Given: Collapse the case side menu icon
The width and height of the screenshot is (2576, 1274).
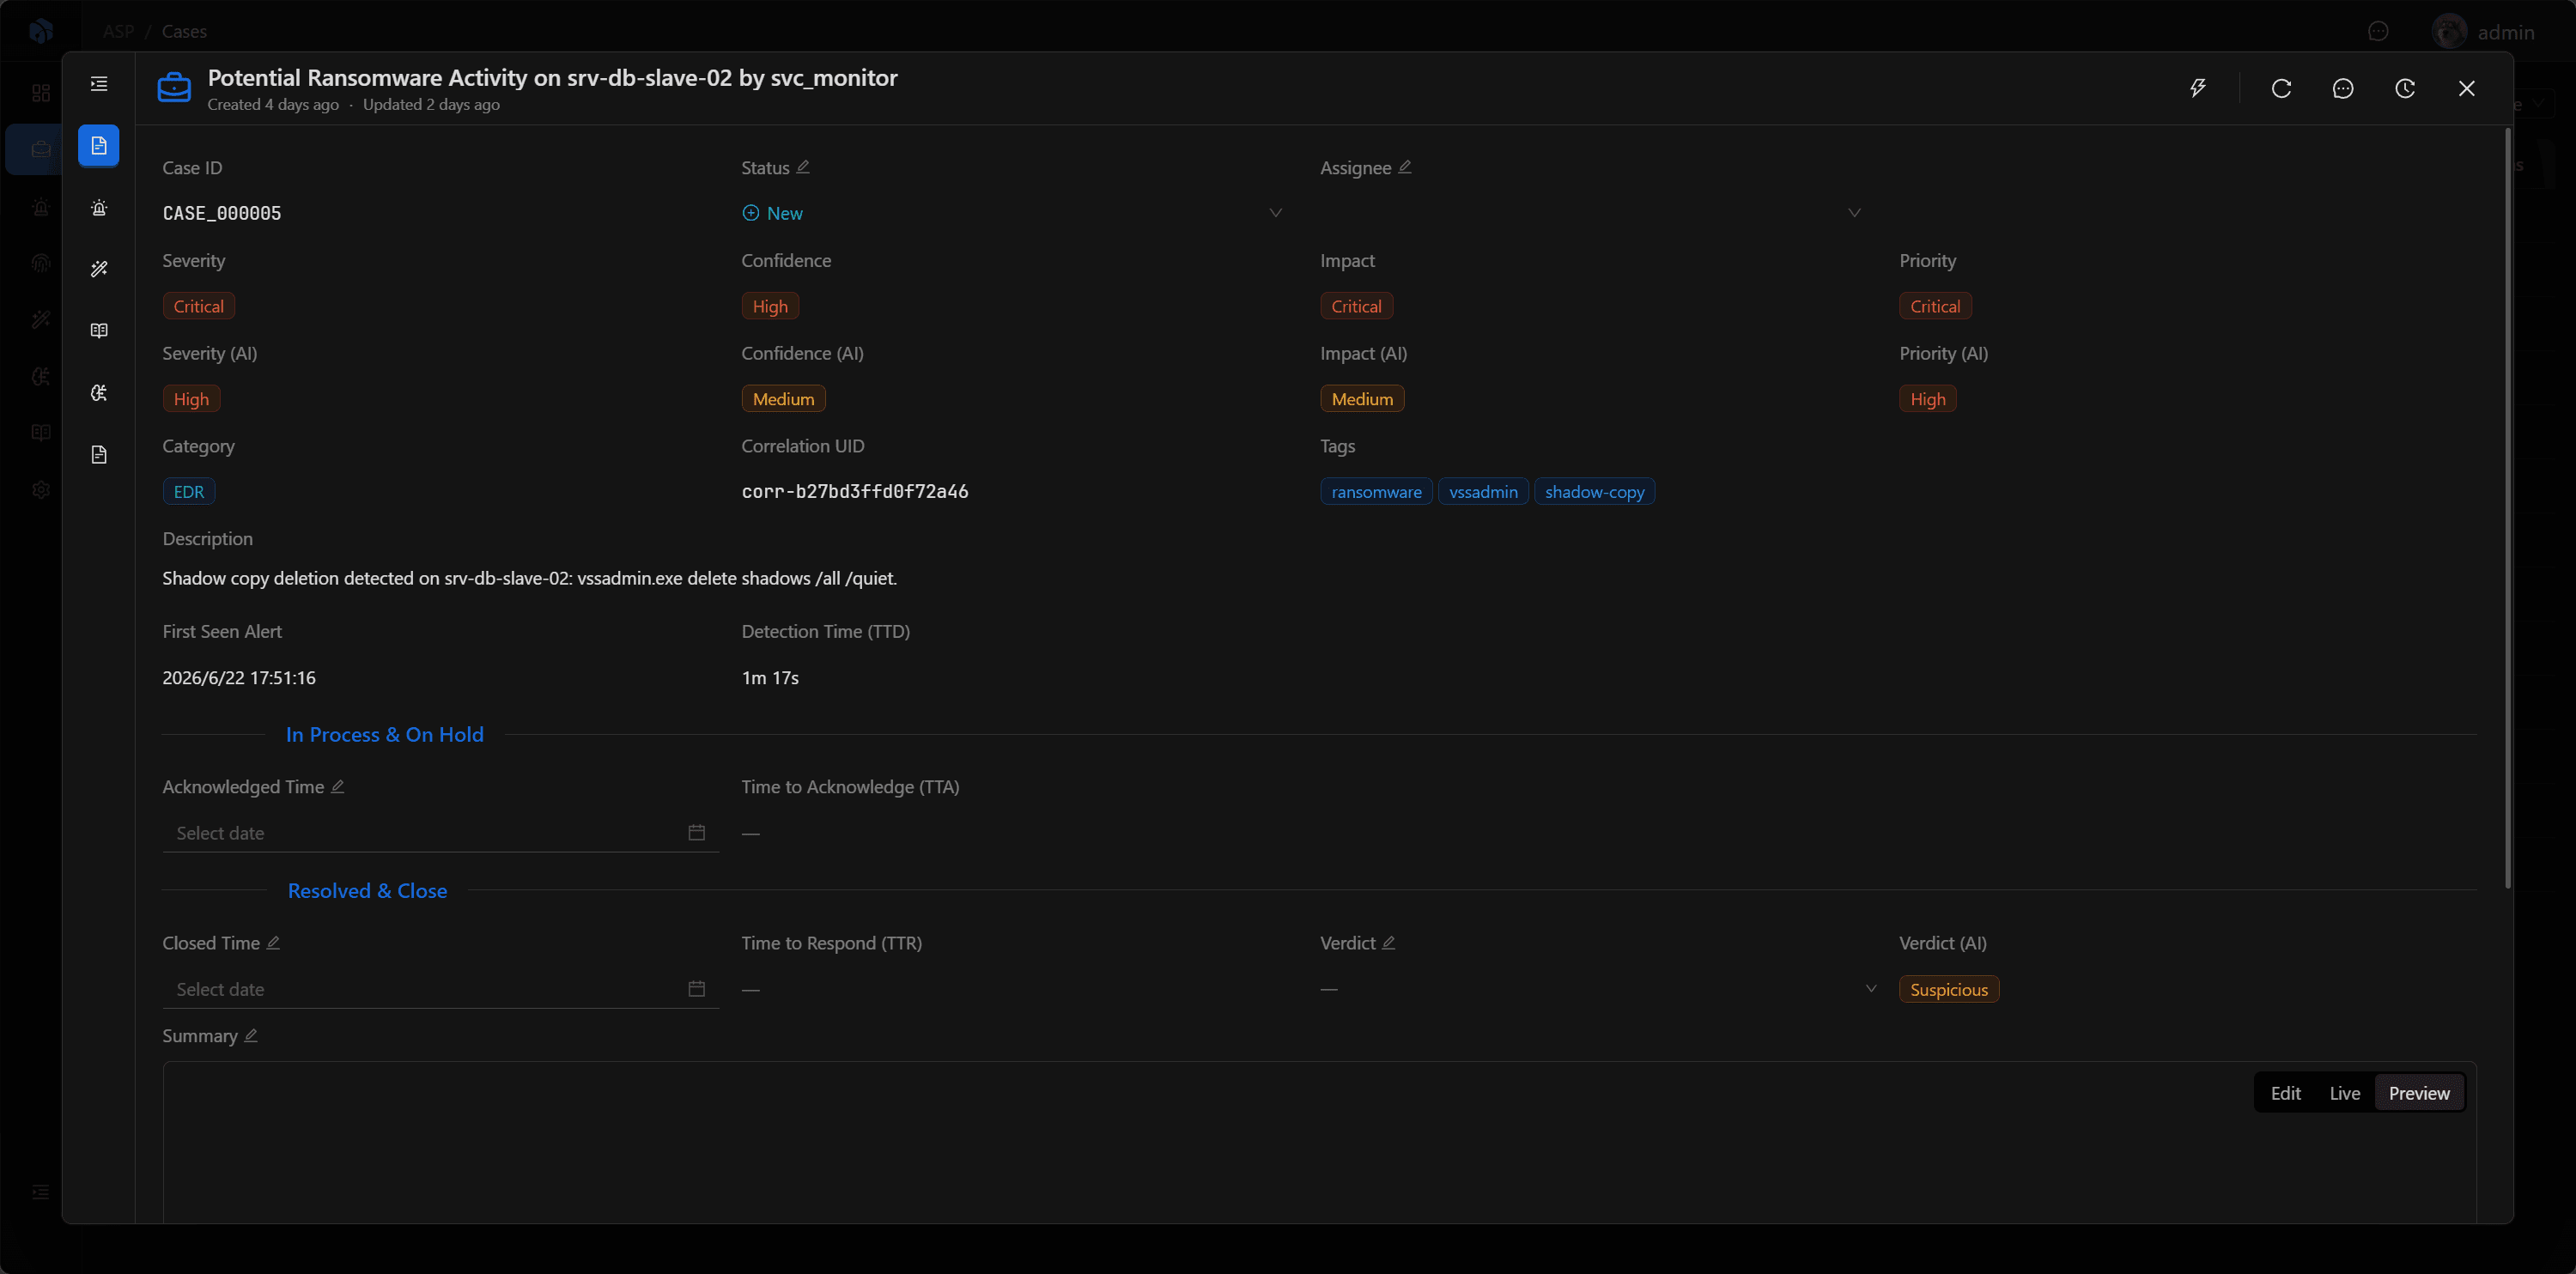Looking at the screenshot, I should pos(99,84).
